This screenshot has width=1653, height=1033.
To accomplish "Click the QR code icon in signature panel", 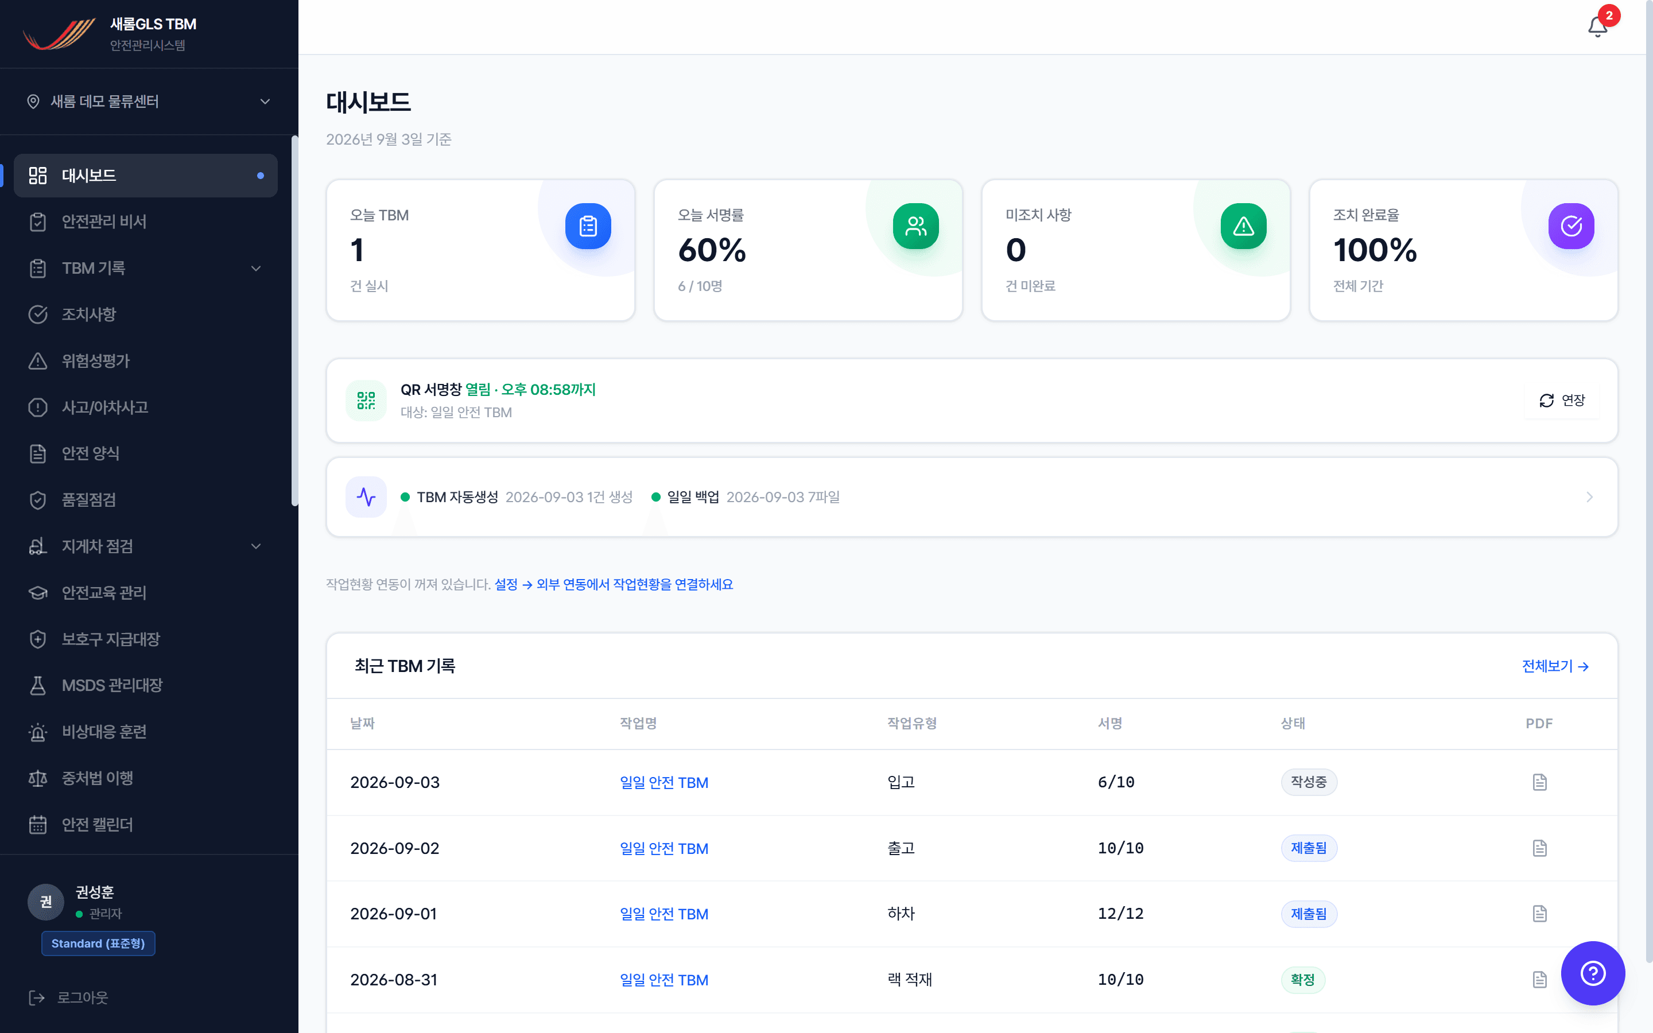I will 366,401.
